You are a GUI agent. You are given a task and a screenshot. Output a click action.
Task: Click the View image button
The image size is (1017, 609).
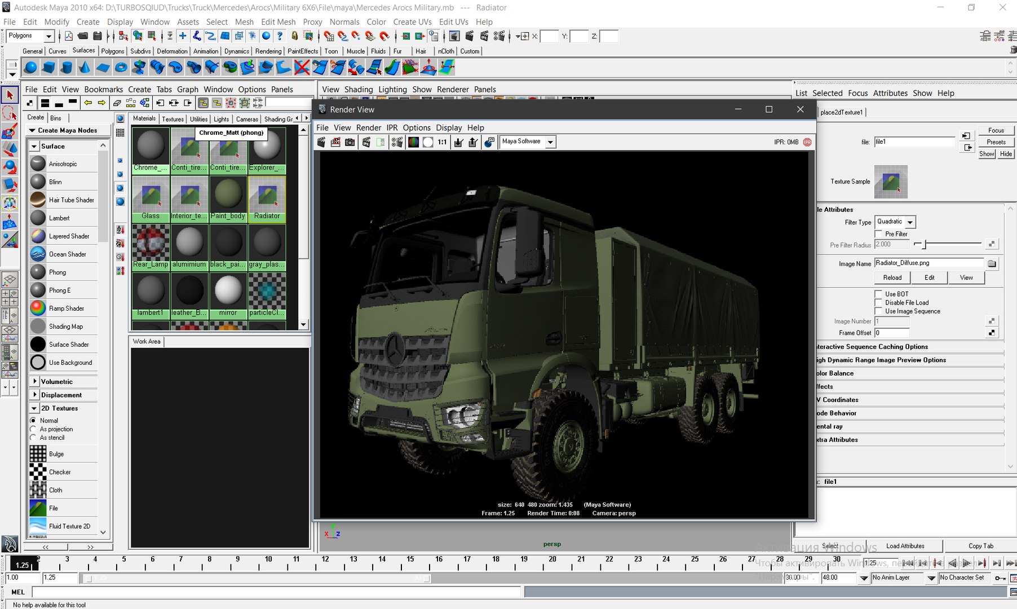tap(966, 277)
